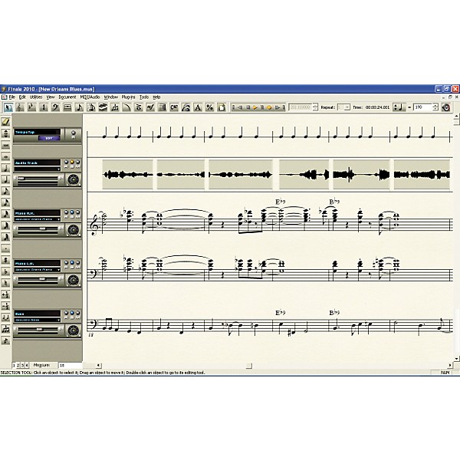
Task: Toggle Mute on the Bass track
Action: tap(77, 314)
